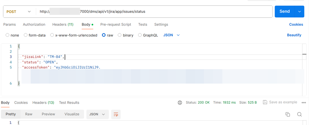Open the response more options ellipsis
309x125 pixels.
[x=304, y=102]
